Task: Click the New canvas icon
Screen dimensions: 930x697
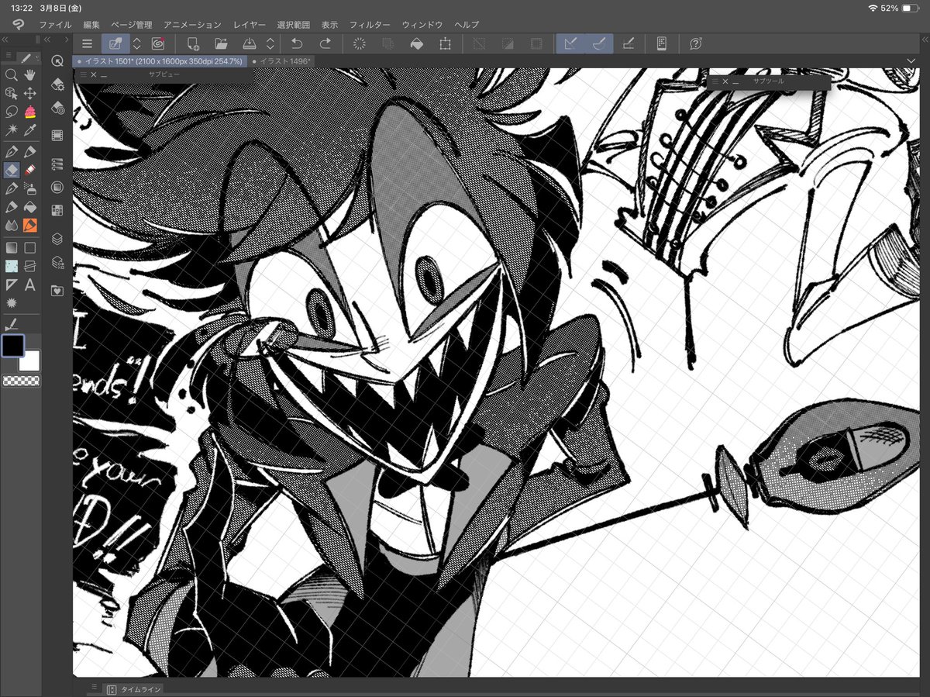Action: click(193, 43)
